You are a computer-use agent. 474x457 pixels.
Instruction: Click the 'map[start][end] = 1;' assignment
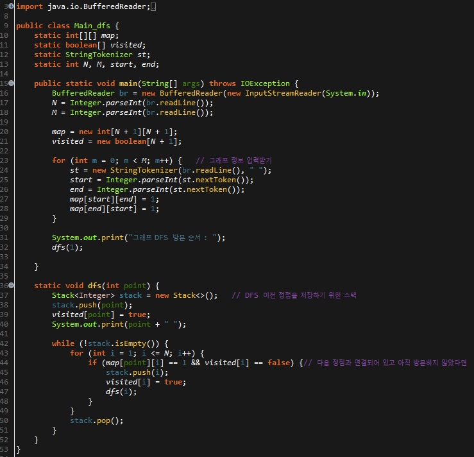[114, 200]
